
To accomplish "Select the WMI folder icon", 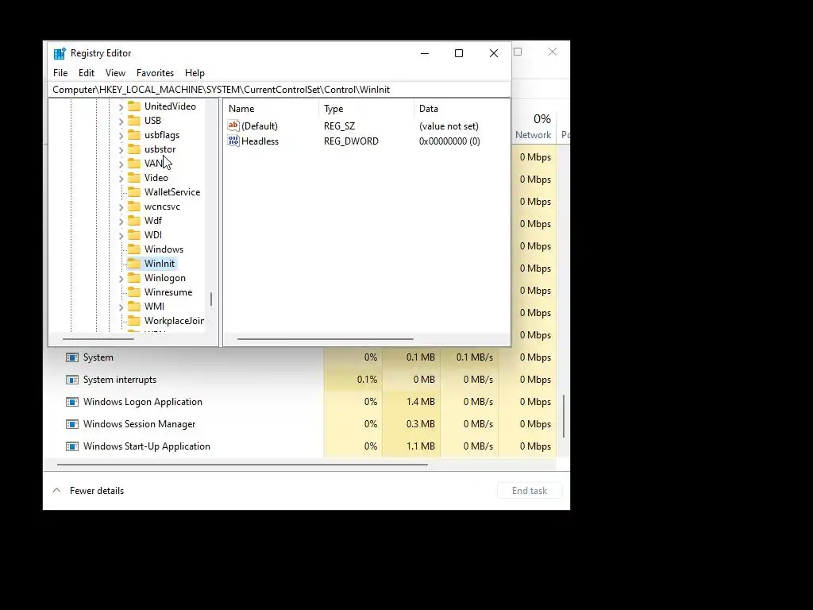I will pos(134,307).
